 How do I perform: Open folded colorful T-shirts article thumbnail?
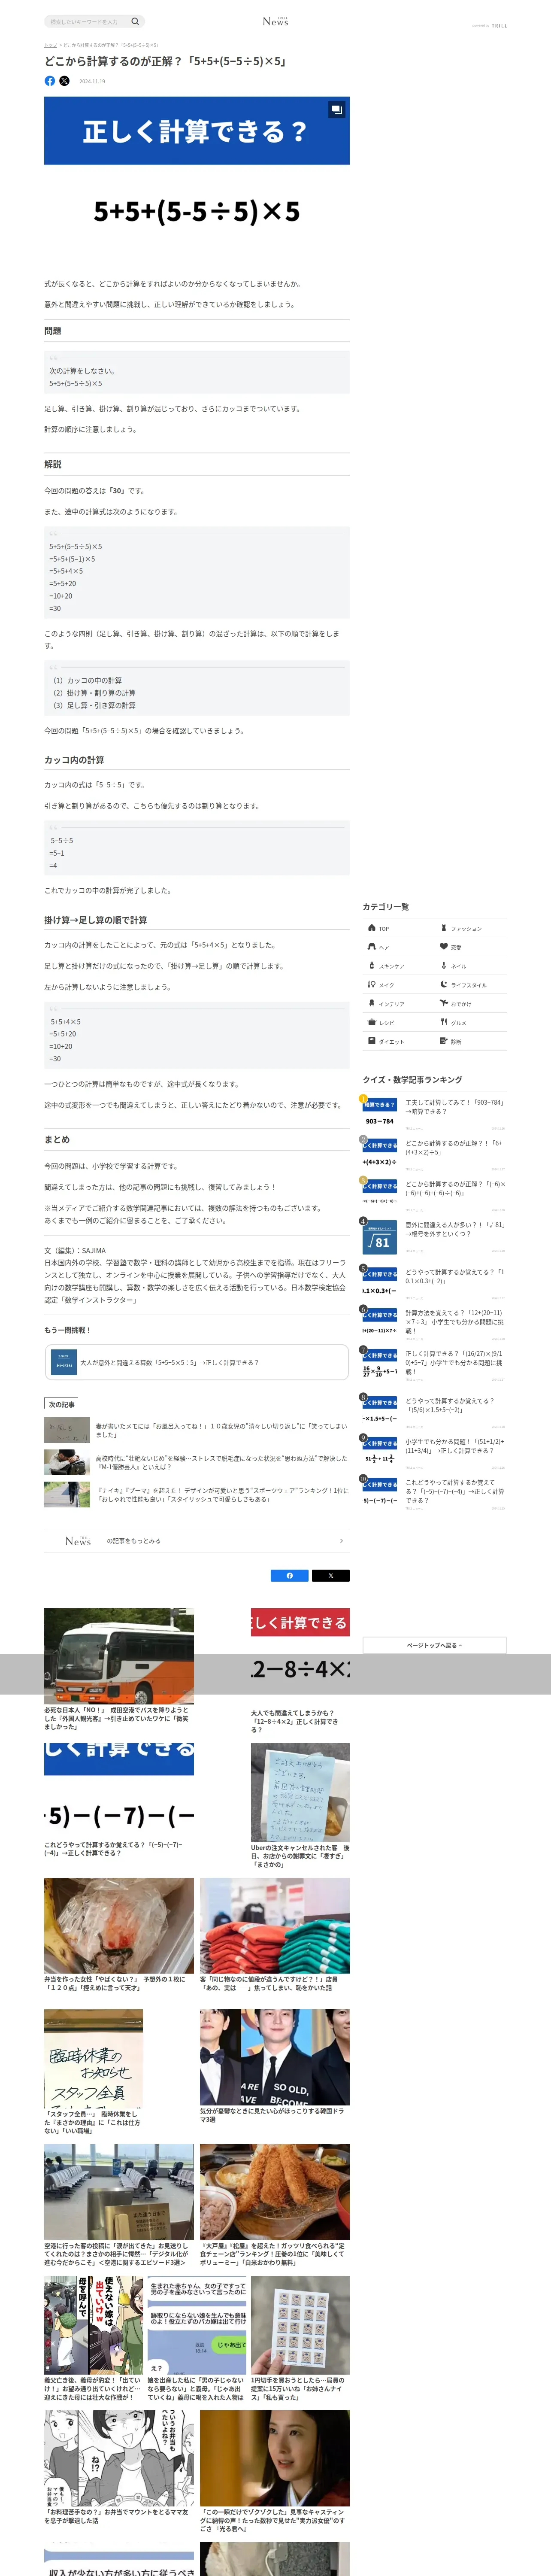point(275,1926)
